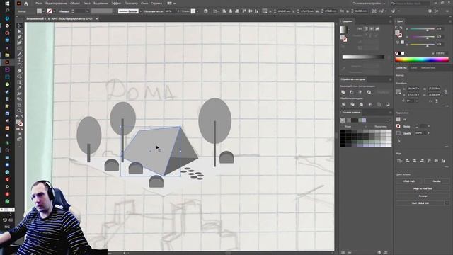Select the Pen tool
Viewport: 453px width, 255px height.
point(19,37)
